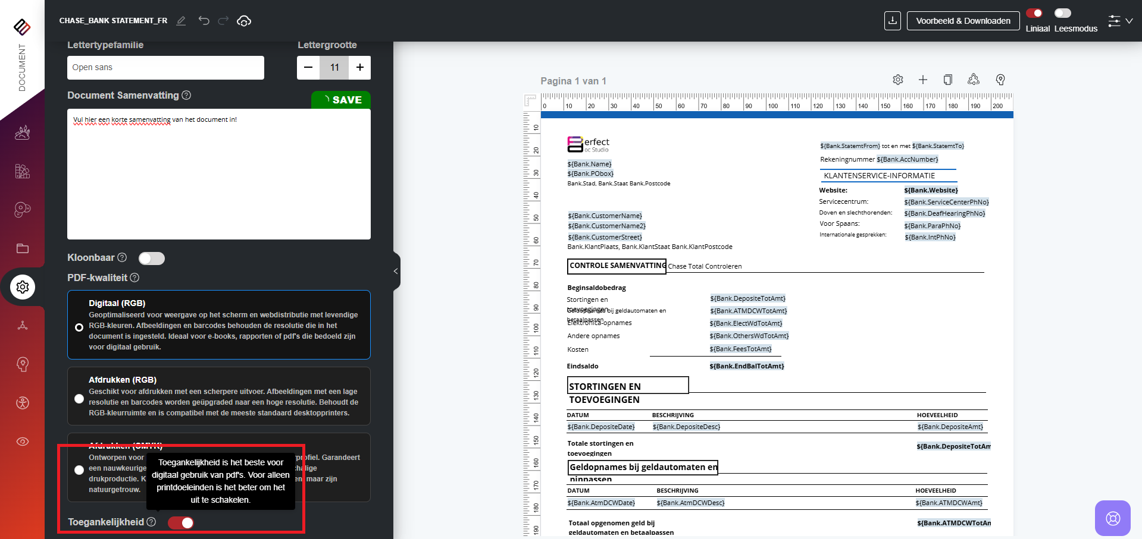Click the duplicate page icon
Viewport: 1142px width, 539px height.
948,80
